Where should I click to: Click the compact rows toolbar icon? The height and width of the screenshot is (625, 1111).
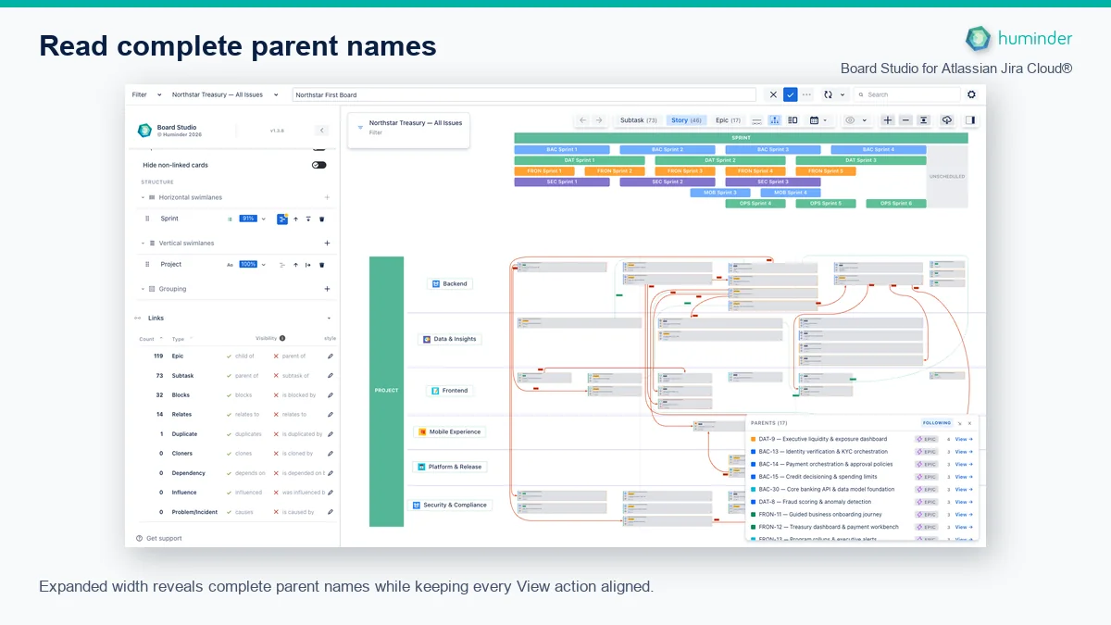tap(756, 120)
